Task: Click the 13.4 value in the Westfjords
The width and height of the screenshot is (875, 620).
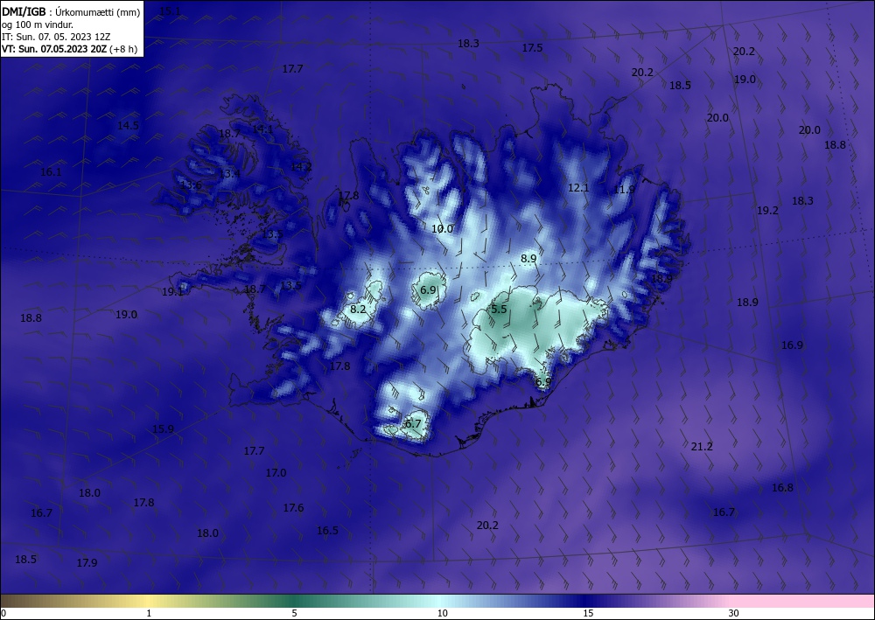Action: point(228,174)
